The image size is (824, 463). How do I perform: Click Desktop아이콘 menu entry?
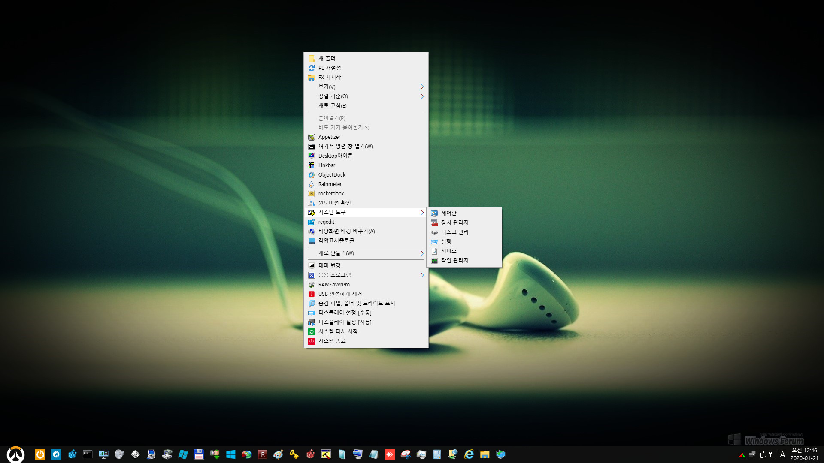click(x=366, y=156)
